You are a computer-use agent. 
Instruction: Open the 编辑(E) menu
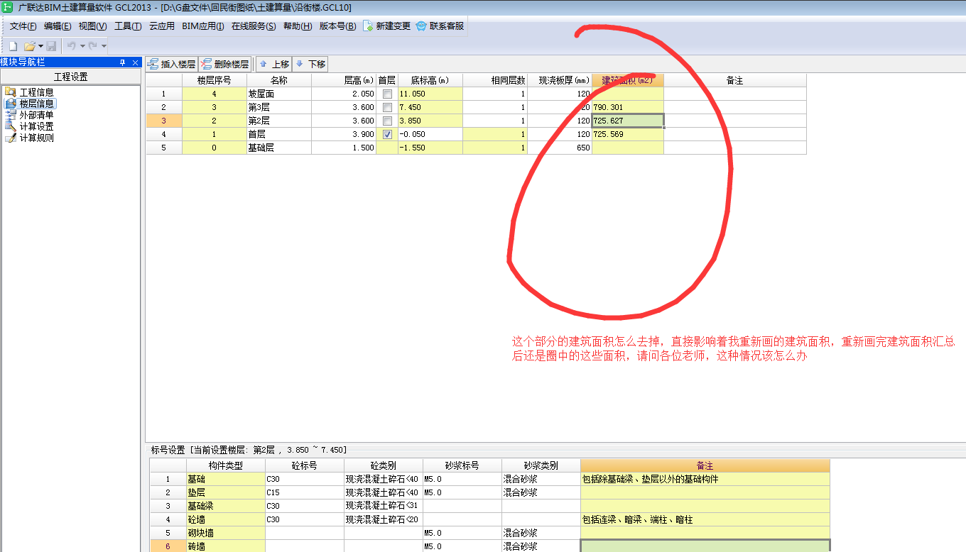pos(58,26)
